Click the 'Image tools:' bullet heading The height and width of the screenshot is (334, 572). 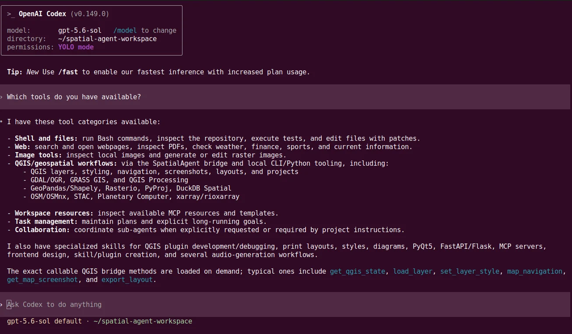[39, 155]
